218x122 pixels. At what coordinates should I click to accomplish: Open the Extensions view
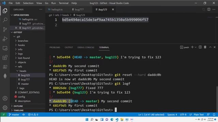5,58
